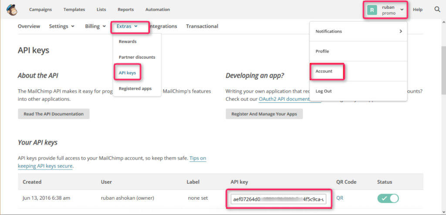Go to Campaigns in top navigation
This screenshot has width=446, height=215.
(x=41, y=10)
